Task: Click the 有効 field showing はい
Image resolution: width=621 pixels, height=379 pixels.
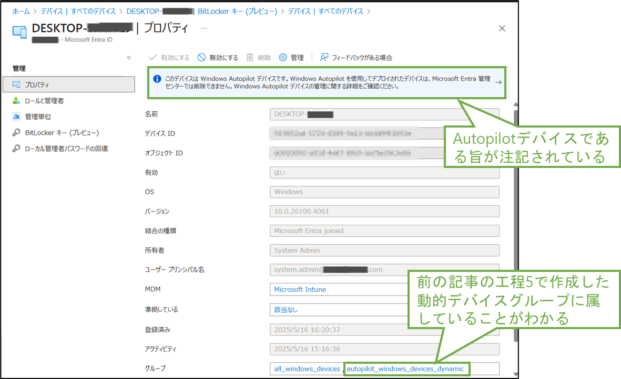Action: 384,173
